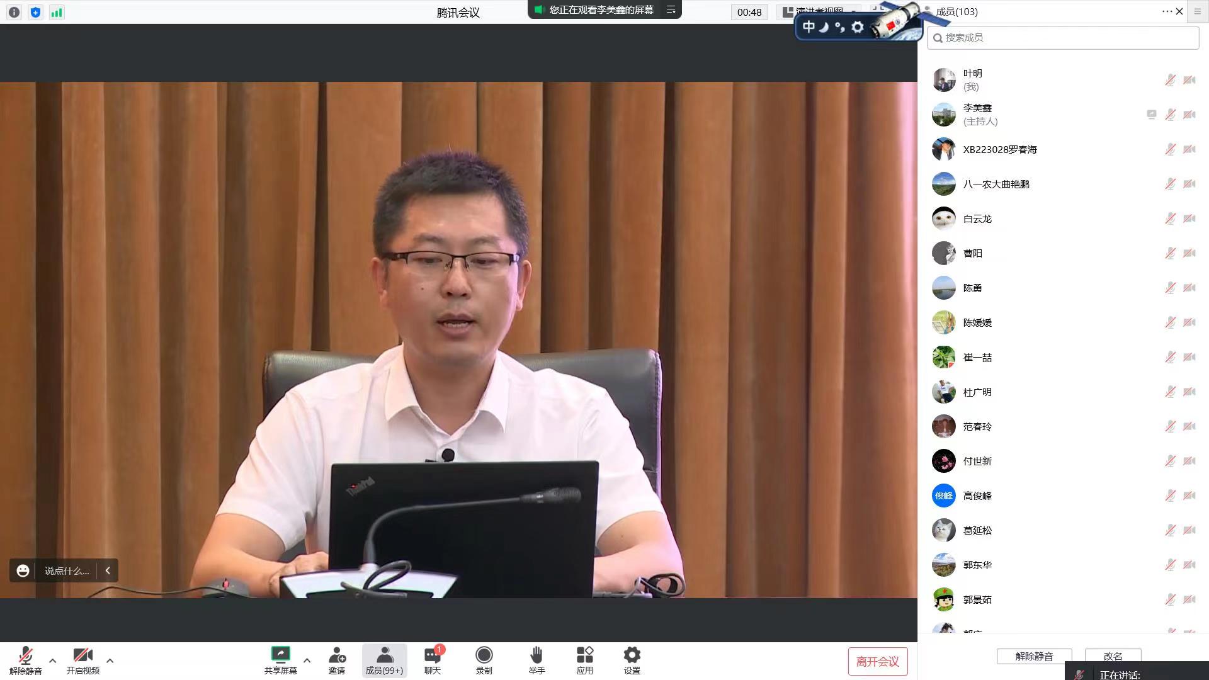
Task: Toggle microphone for 白云龙 in member list
Action: click(x=1170, y=218)
